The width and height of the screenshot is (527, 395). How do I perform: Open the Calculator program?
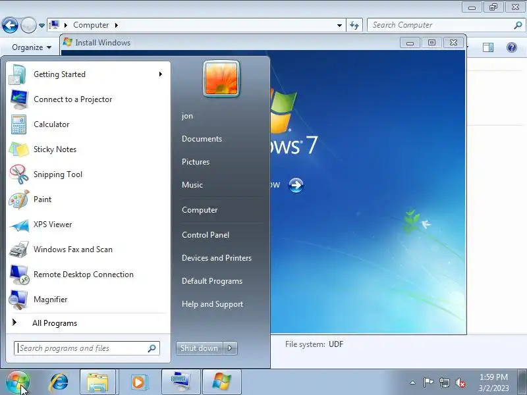point(88,124)
